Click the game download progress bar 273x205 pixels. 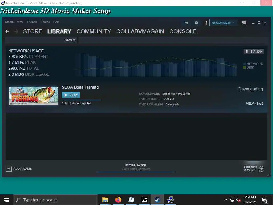coord(82,100)
